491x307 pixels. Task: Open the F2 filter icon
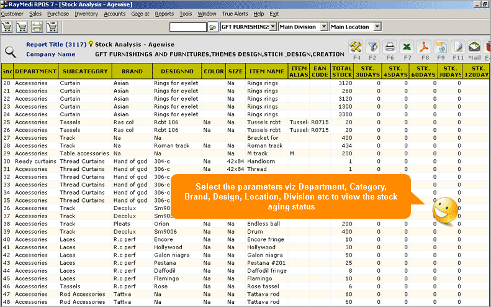point(373,47)
